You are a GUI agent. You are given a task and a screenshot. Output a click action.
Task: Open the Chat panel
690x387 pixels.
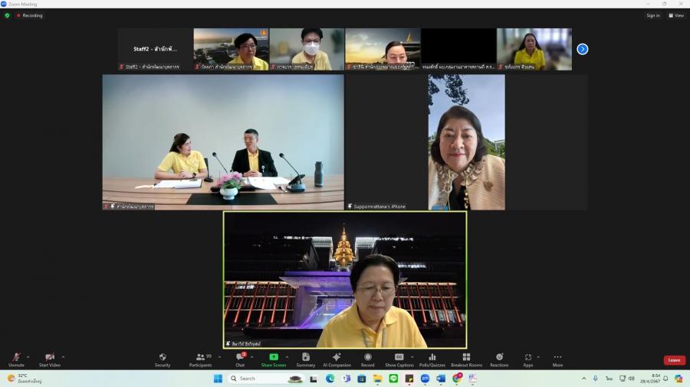240,357
